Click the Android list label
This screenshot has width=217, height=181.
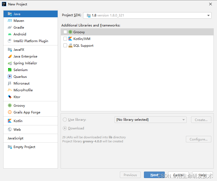point(20,34)
